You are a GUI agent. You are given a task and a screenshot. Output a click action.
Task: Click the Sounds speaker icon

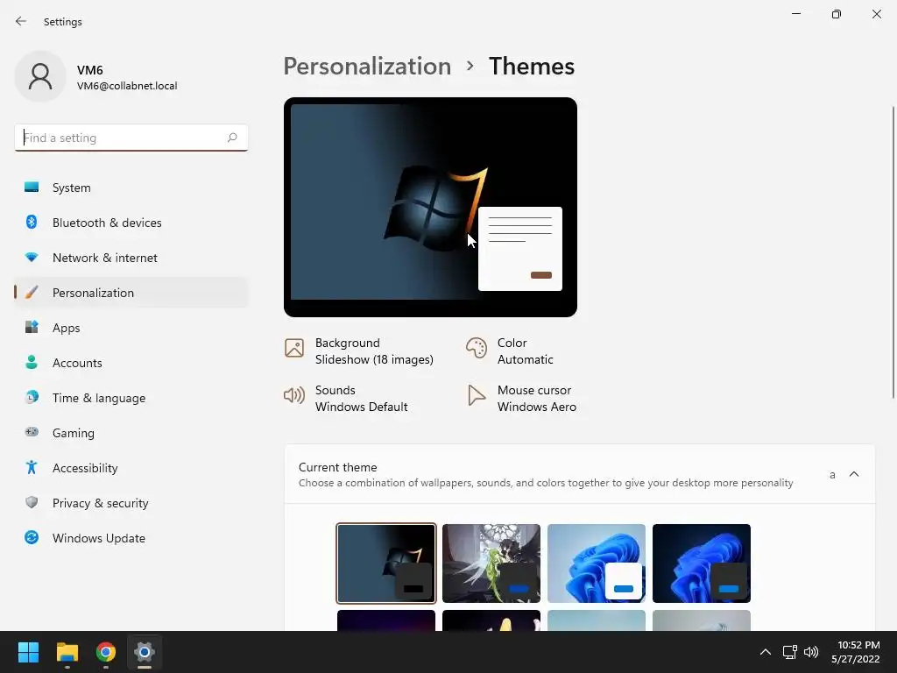(x=294, y=395)
